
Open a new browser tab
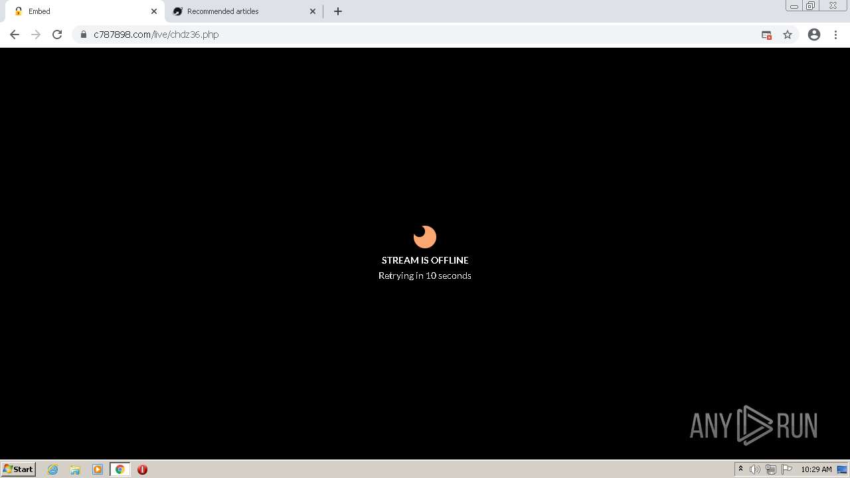coord(338,11)
